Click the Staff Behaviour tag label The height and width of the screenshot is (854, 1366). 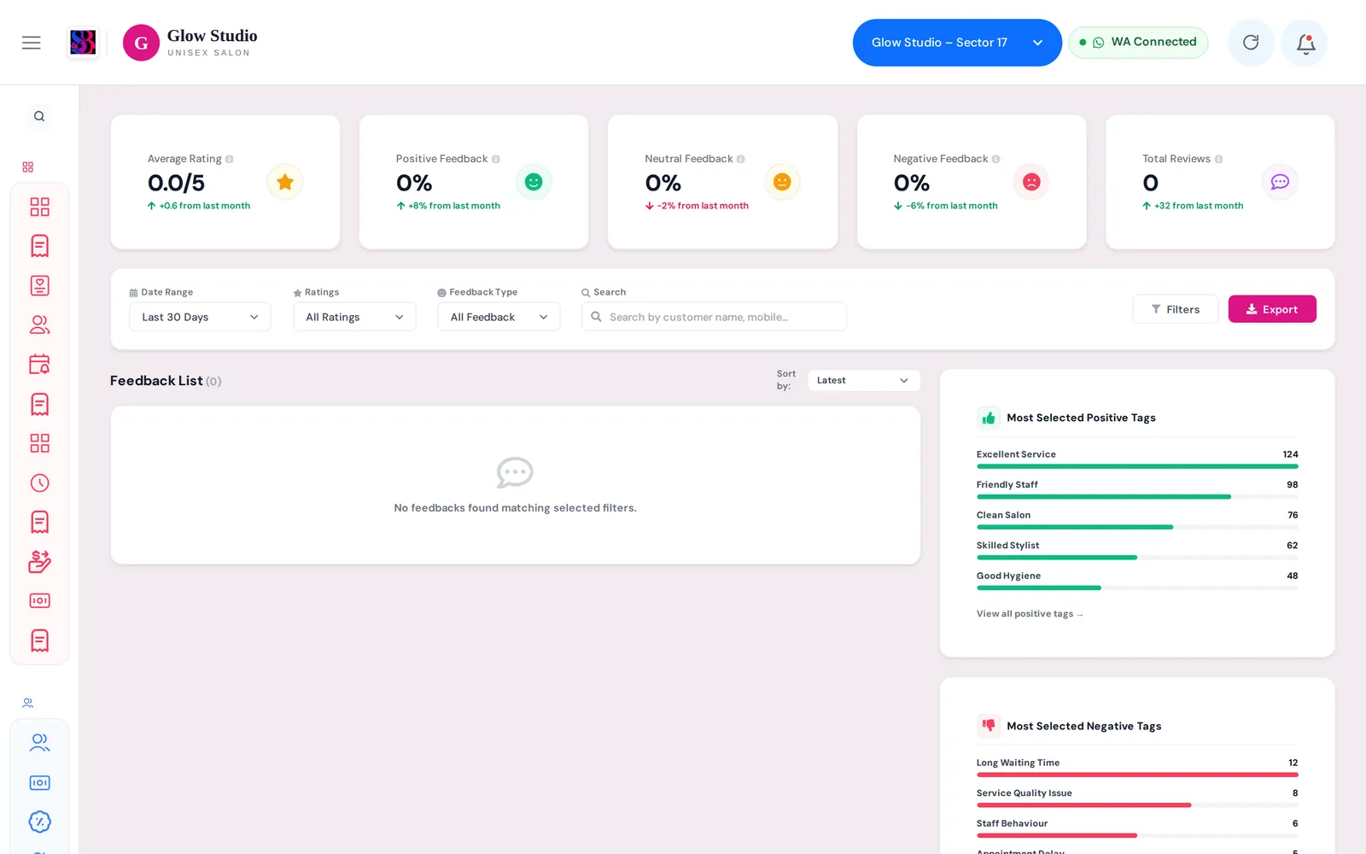point(1012,823)
